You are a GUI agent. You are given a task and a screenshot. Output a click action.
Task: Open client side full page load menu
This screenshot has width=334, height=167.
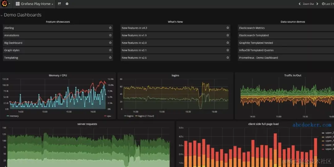263,124
